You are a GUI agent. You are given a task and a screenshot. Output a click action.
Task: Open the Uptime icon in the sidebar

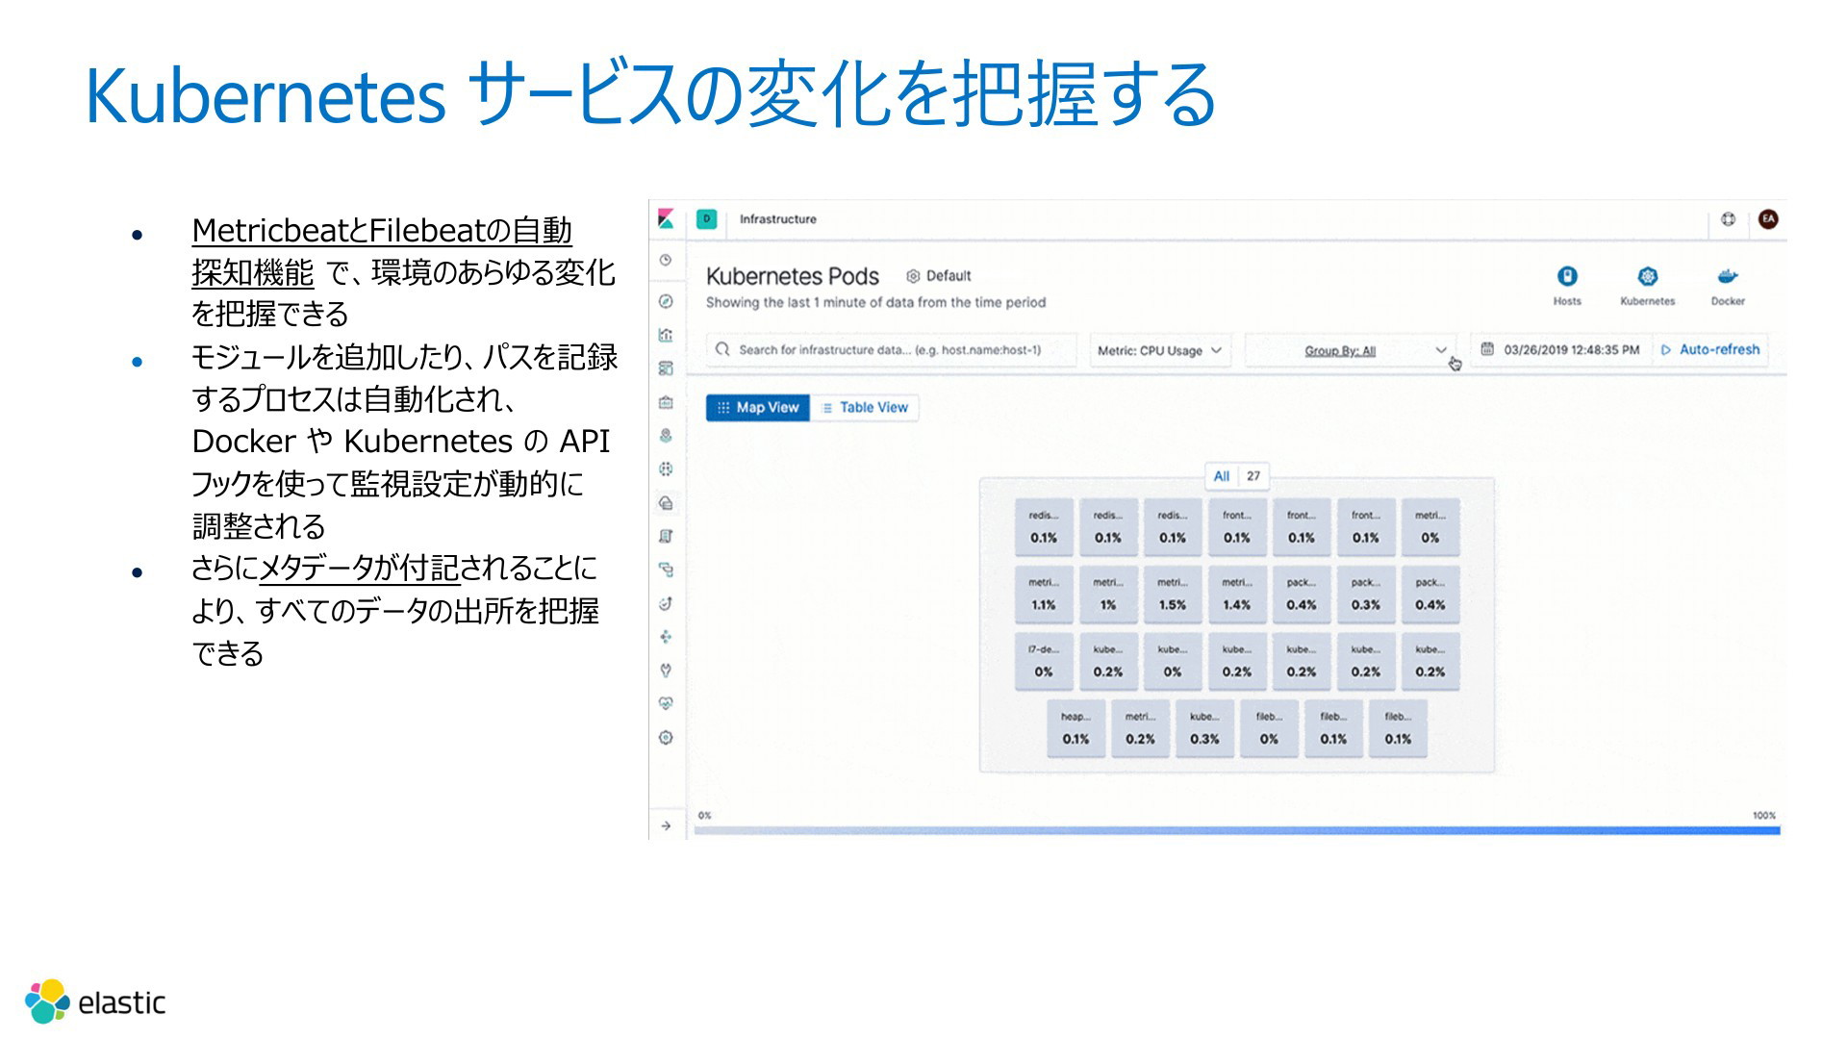tap(666, 603)
